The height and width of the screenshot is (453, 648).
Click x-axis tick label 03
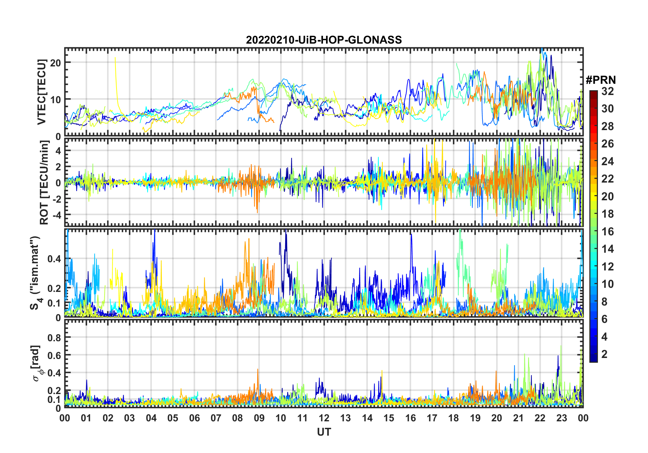(130, 418)
